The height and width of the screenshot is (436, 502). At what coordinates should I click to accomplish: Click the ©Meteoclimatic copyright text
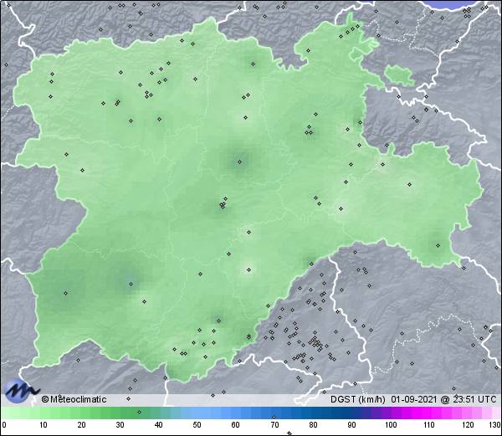click(x=74, y=399)
